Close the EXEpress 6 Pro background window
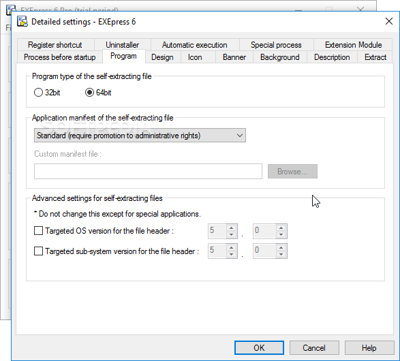400x361 pixels. [x=360, y=9]
